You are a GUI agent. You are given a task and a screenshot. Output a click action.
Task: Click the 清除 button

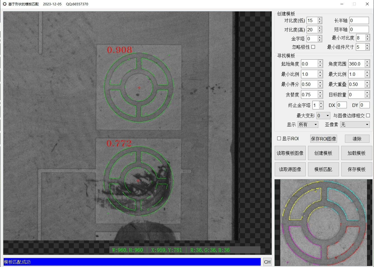(357, 139)
